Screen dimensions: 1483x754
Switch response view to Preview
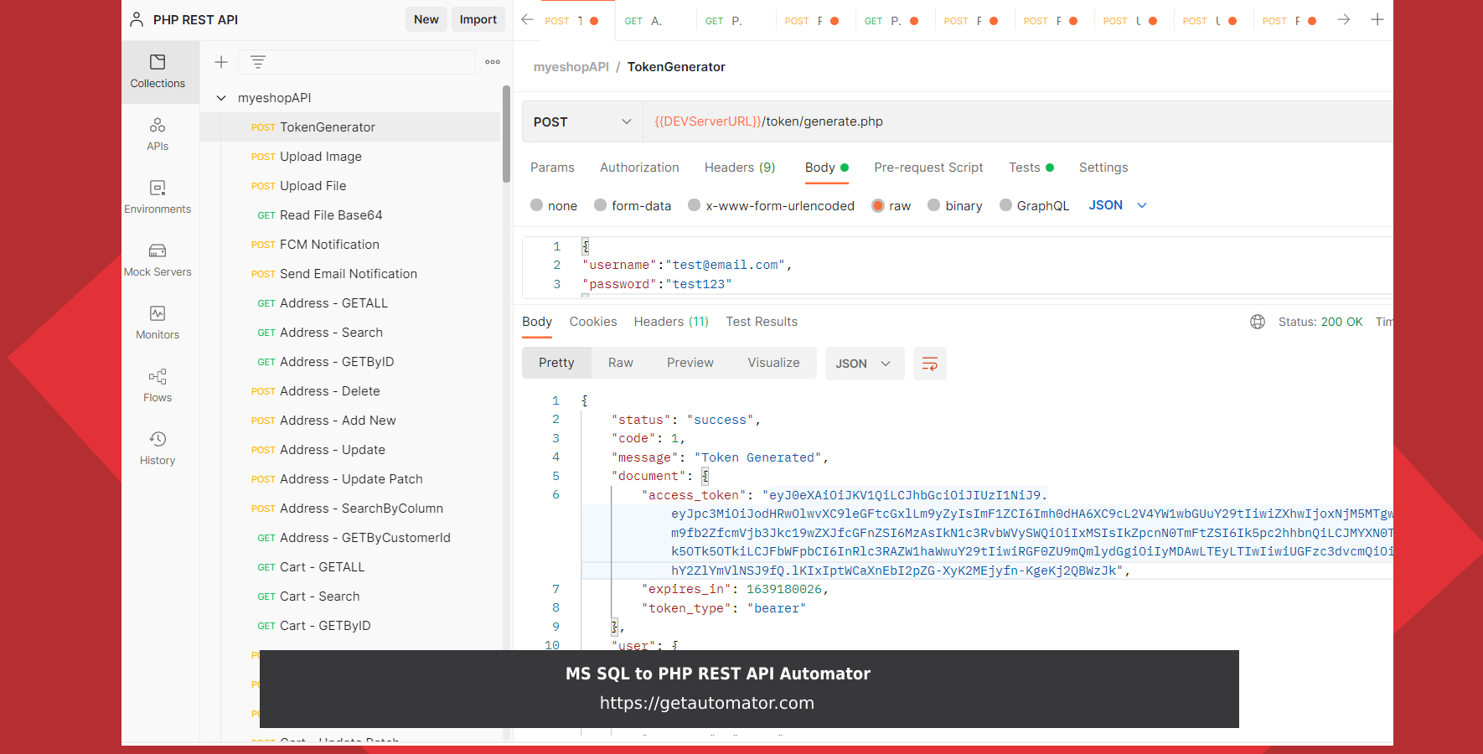pyautogui.click(x=690, y=363)
